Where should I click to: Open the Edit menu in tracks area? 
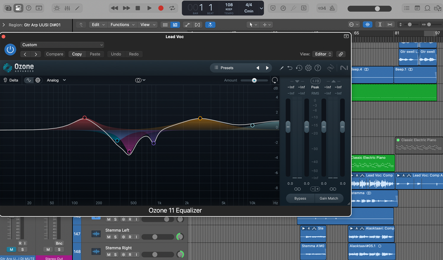point(98,25)
